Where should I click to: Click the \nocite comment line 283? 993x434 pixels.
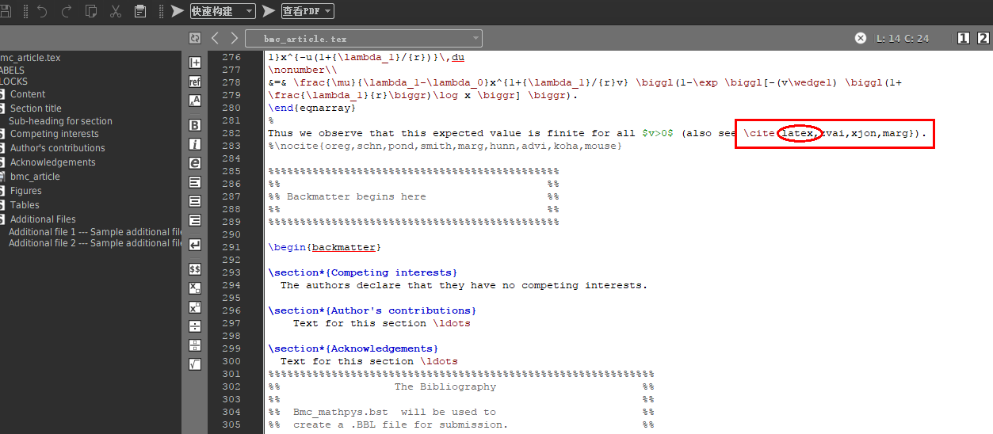445,146
